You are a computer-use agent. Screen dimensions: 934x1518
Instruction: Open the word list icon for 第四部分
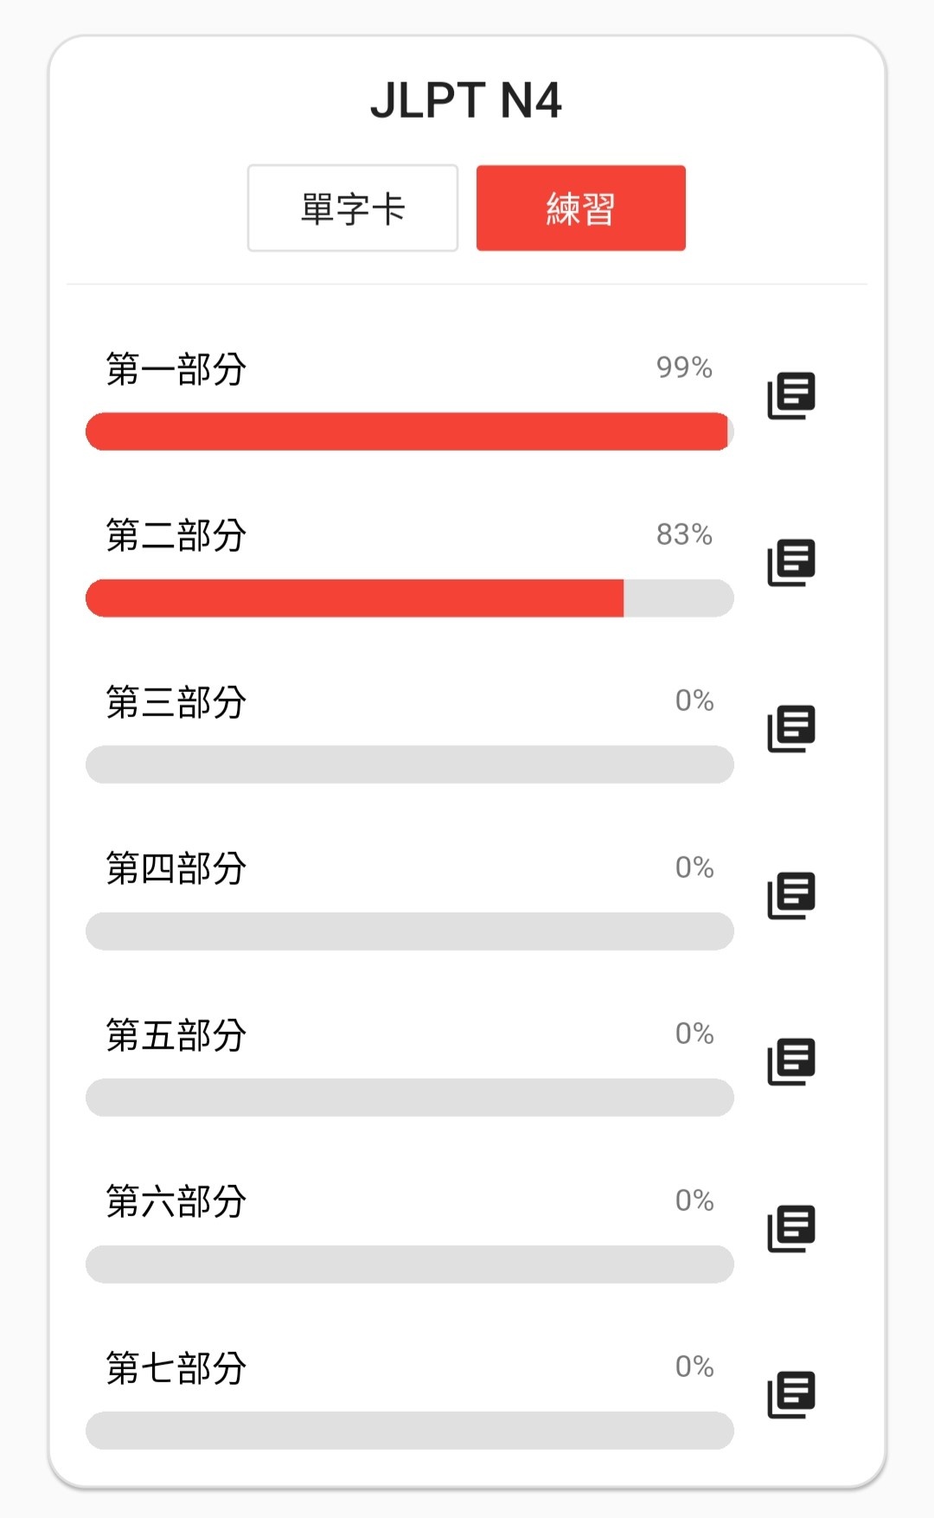tap(791, 895)
